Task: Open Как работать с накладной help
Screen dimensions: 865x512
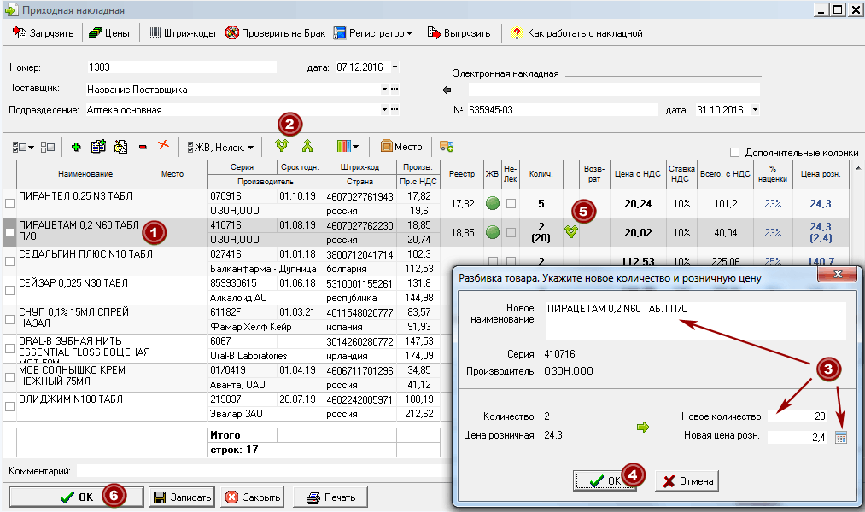Action: [x=576, y=33]
